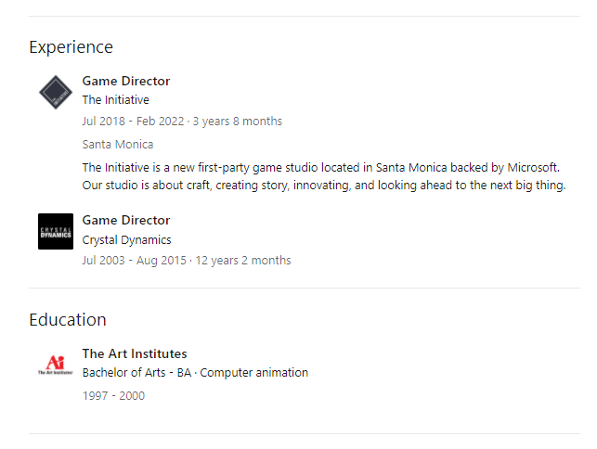Select the Experience section heading

coord(71,47)
